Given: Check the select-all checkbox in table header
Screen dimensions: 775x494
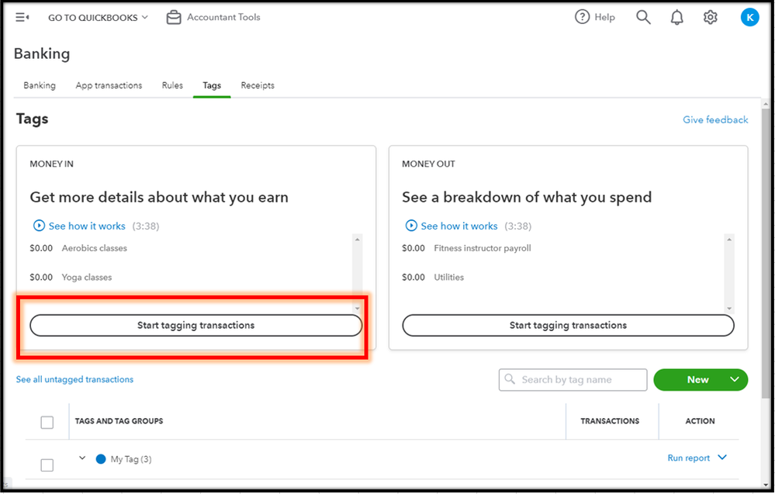Looking at the screenshot, I should pos(47,422).
